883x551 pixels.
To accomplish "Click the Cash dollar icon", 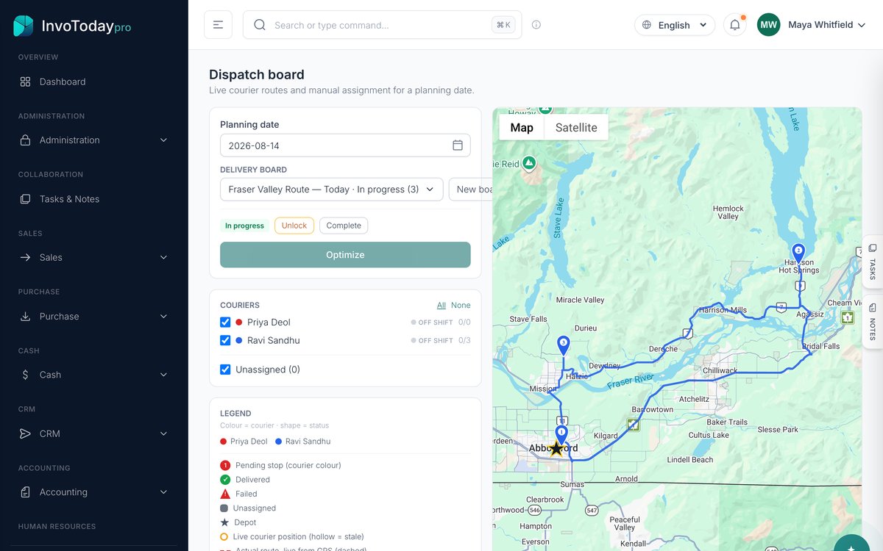I will click(25, 375).
